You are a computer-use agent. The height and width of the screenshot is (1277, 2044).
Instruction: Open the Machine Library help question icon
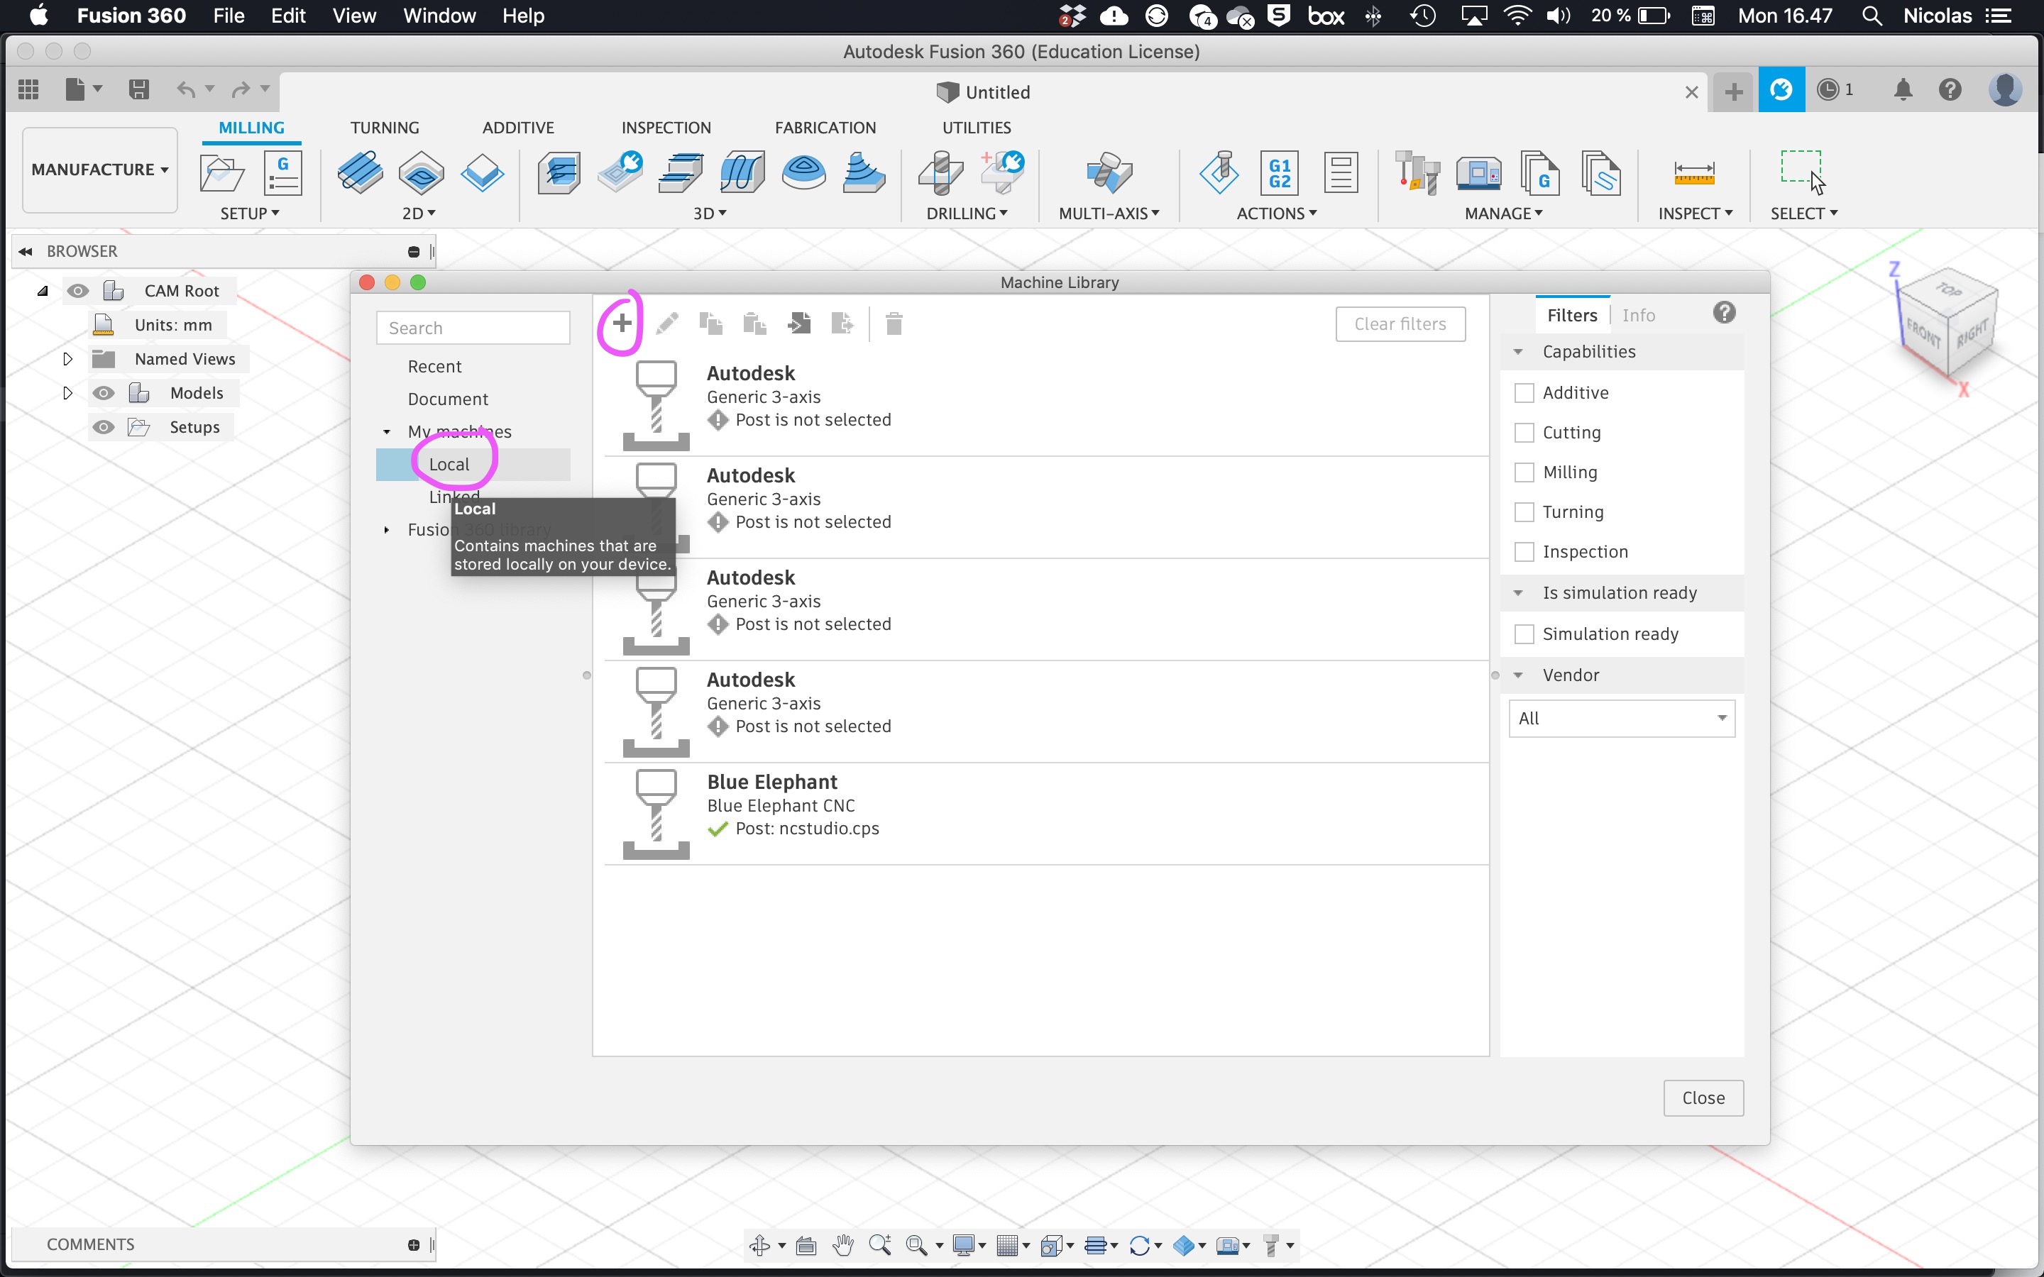[x=1724, y=314]
